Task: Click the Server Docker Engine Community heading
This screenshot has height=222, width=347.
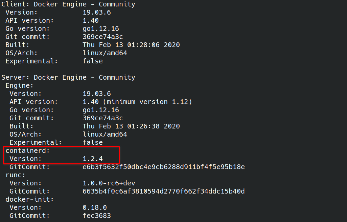Action: (68, 77)
